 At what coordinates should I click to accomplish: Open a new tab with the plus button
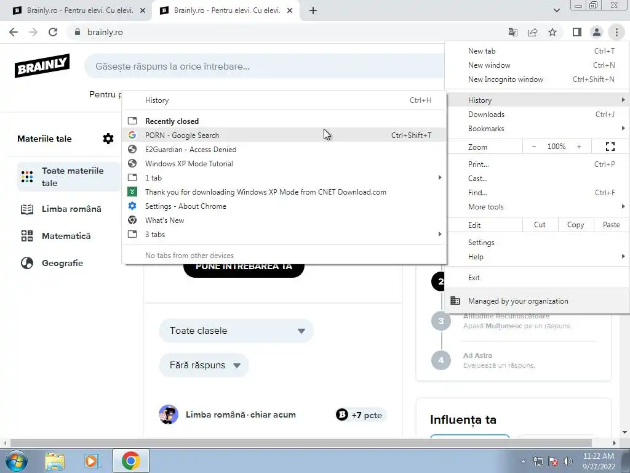tap(313, 11)
